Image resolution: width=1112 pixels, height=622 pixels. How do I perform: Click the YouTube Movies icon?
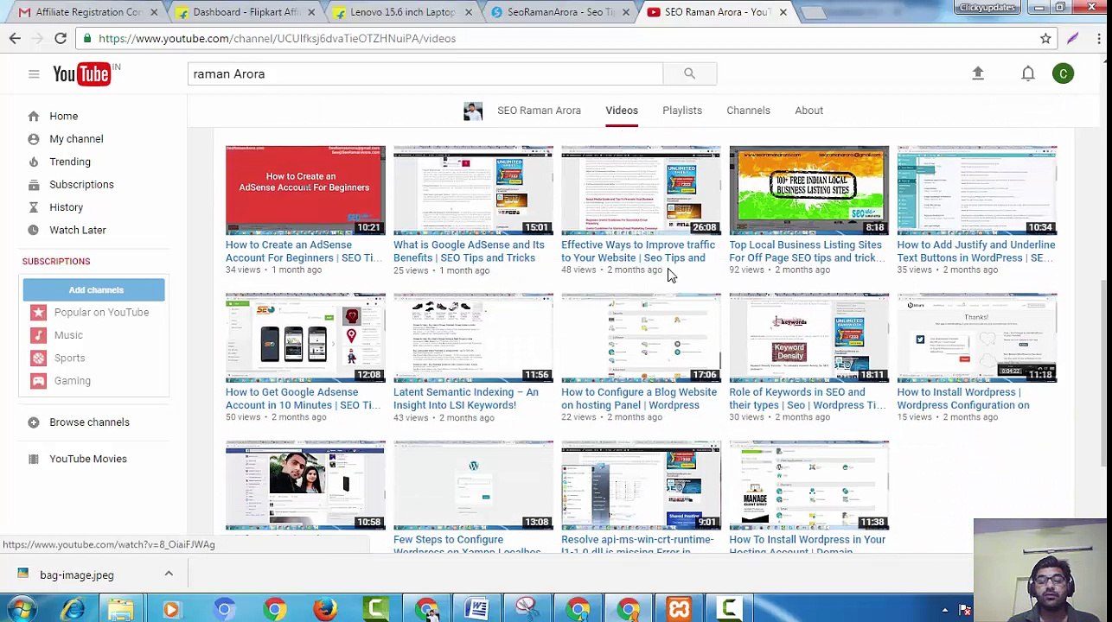pos(33,459)
